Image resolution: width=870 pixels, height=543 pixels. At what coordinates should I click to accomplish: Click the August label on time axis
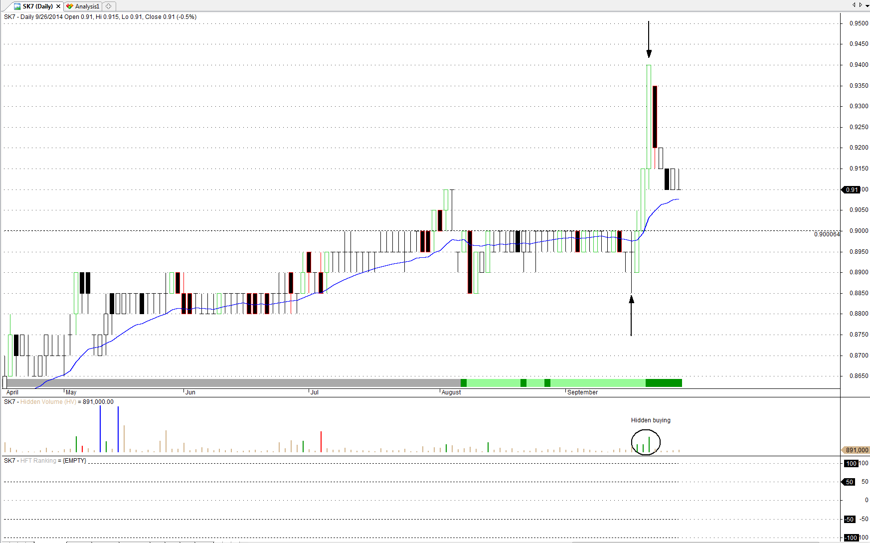click(451, 392)
